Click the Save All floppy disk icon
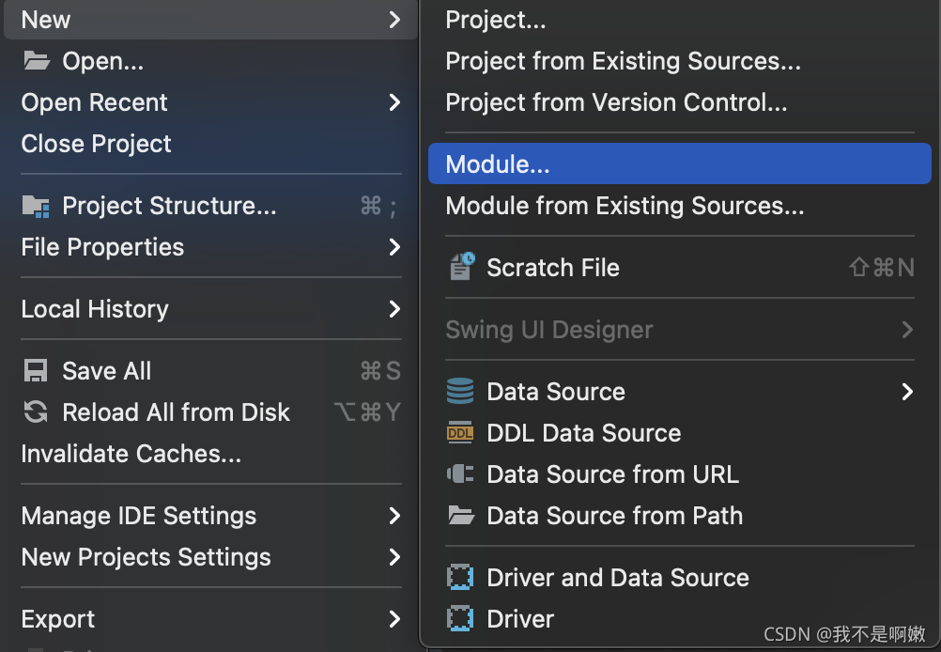941x652 pixels. click(36, 371)
